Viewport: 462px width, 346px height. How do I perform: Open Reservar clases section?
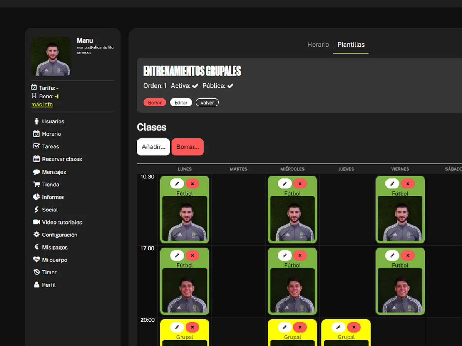58,159
